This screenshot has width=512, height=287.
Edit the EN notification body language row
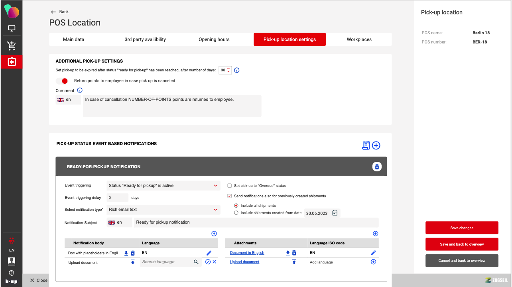pos(209,253)
